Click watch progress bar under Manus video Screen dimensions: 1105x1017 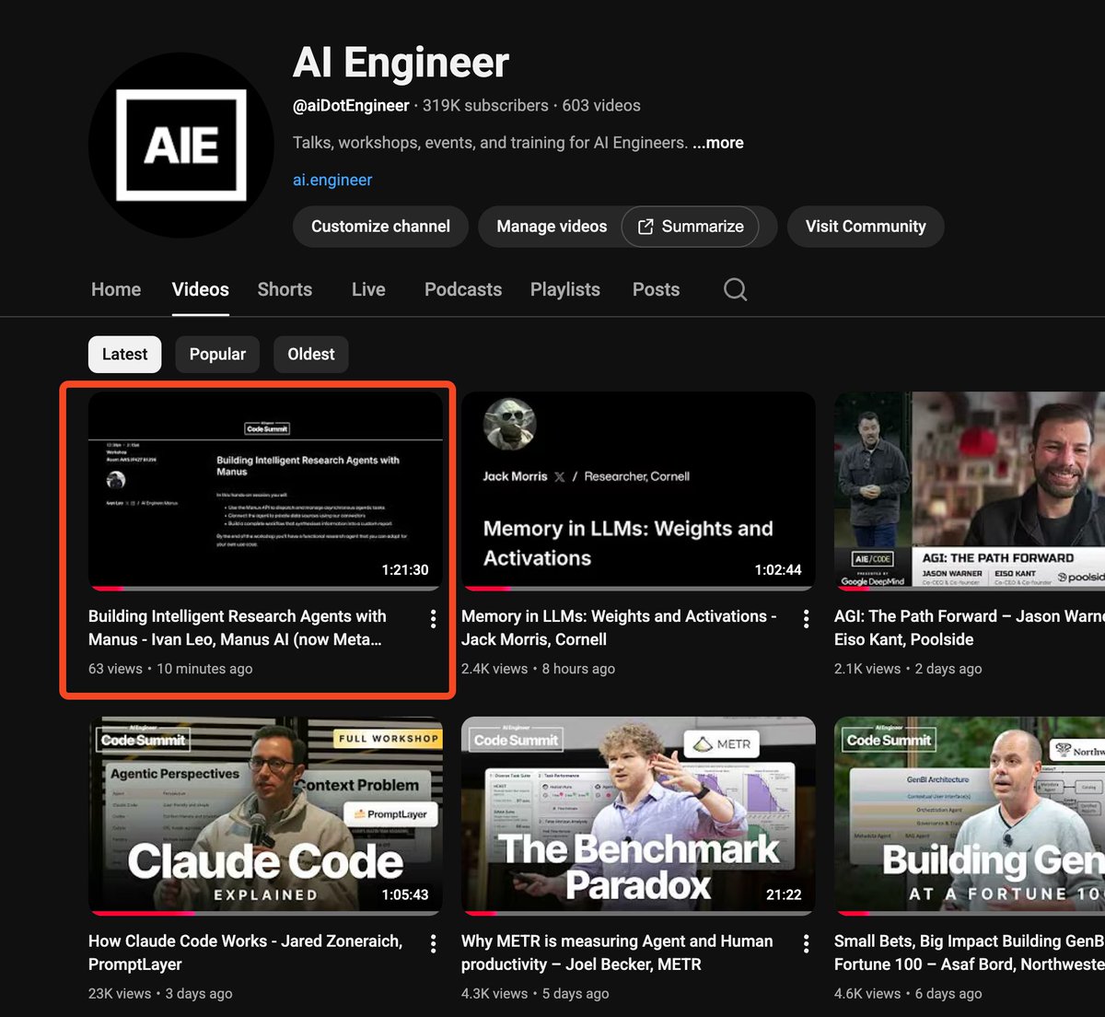click(265, 589)
